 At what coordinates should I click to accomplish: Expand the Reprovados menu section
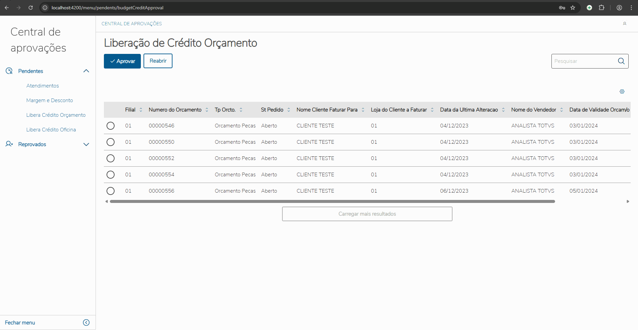(x=86, y=144)
